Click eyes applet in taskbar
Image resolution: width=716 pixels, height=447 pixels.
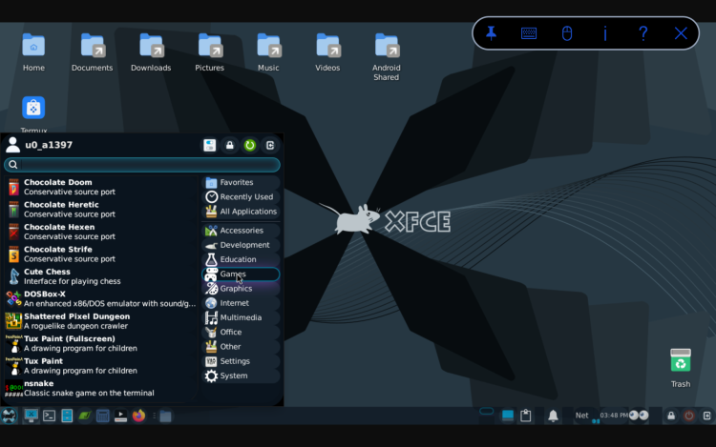coord(639,416)
